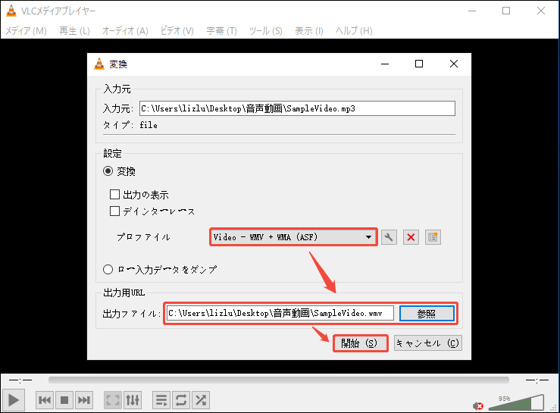
Task: Click the 開始 (S) start button
Action: pyautogui.click(x=361, y=343)
